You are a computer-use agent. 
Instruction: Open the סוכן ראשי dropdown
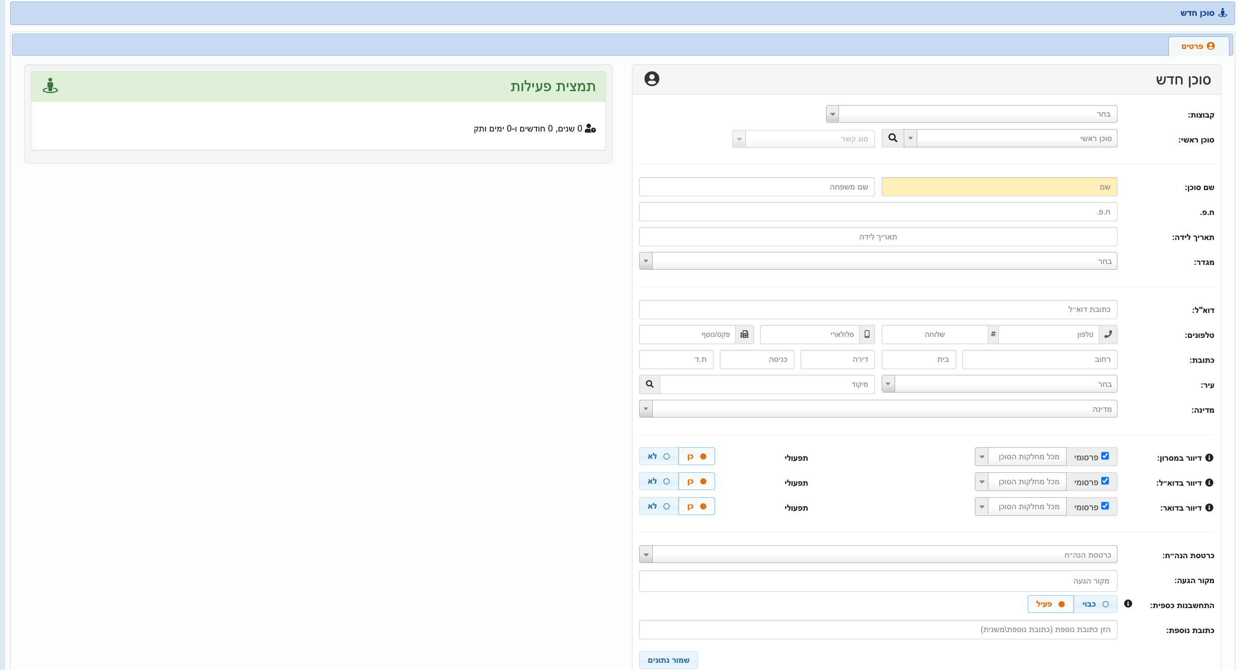(x=1010, y=138)
